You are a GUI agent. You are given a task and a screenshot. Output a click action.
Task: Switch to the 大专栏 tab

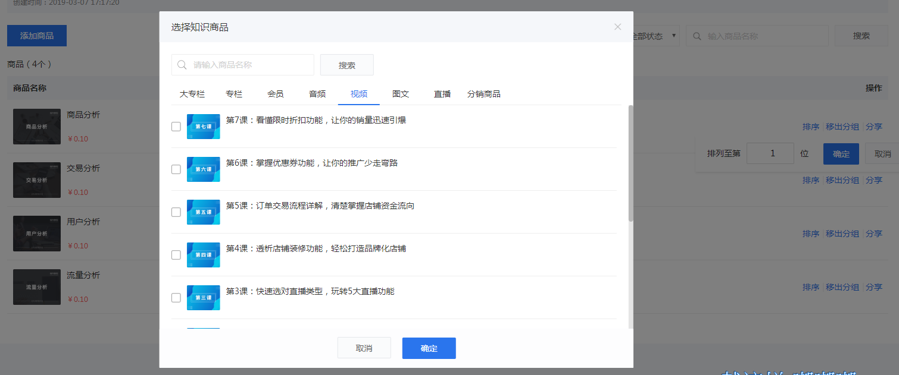click(x=192, y=94)
